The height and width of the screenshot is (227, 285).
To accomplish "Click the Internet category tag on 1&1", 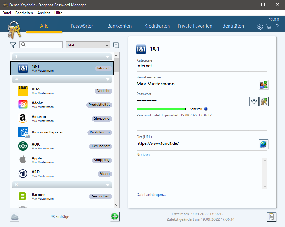I will click(x=103, y=68).
